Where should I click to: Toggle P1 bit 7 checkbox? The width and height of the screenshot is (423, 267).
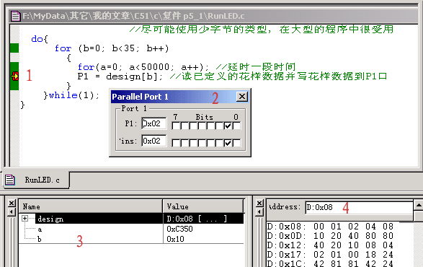pos(176,126)
